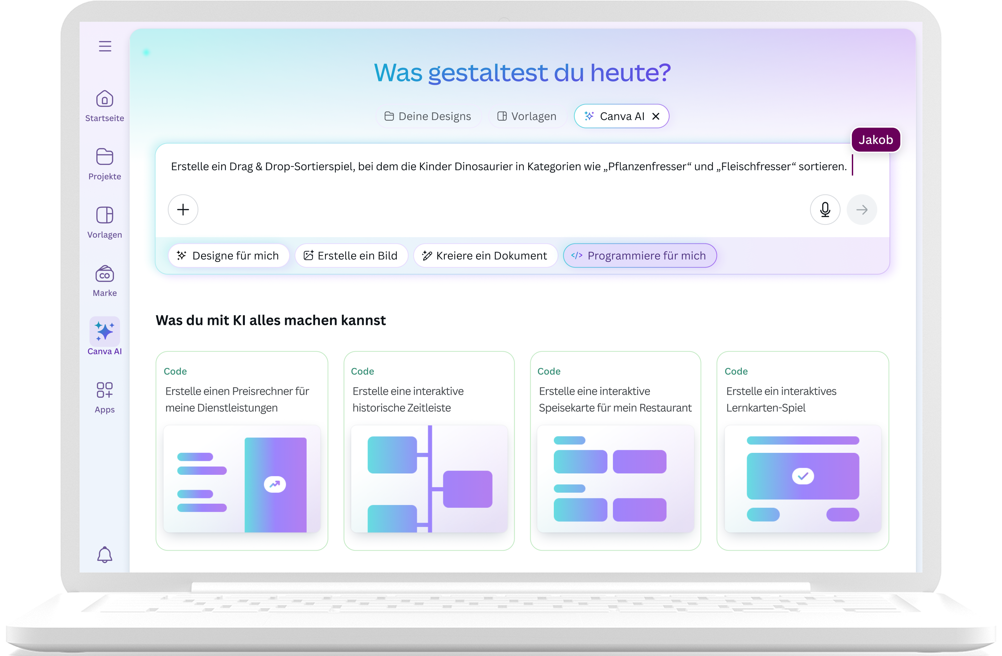Click the Was gestaltest du heute? title
This screenshot has width=1002, height=656.
click(x=522, y=73)
